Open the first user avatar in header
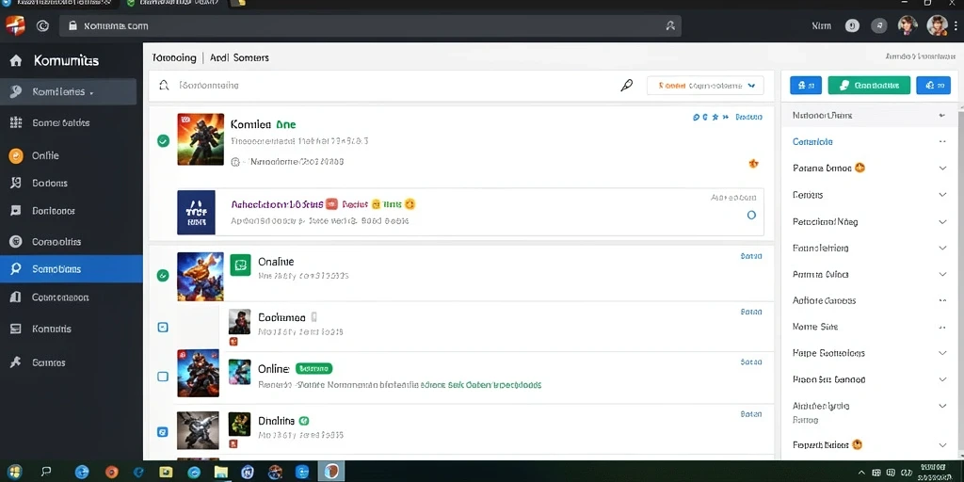The width and height of the screenshot is (964, 482). click(x=908, y=25)
